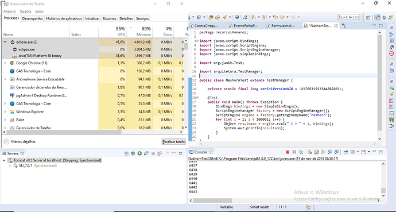Start the server with green play icon

[x=139, y=153]
